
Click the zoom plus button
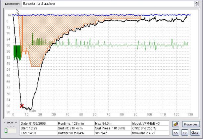click(x=16, y=122)
